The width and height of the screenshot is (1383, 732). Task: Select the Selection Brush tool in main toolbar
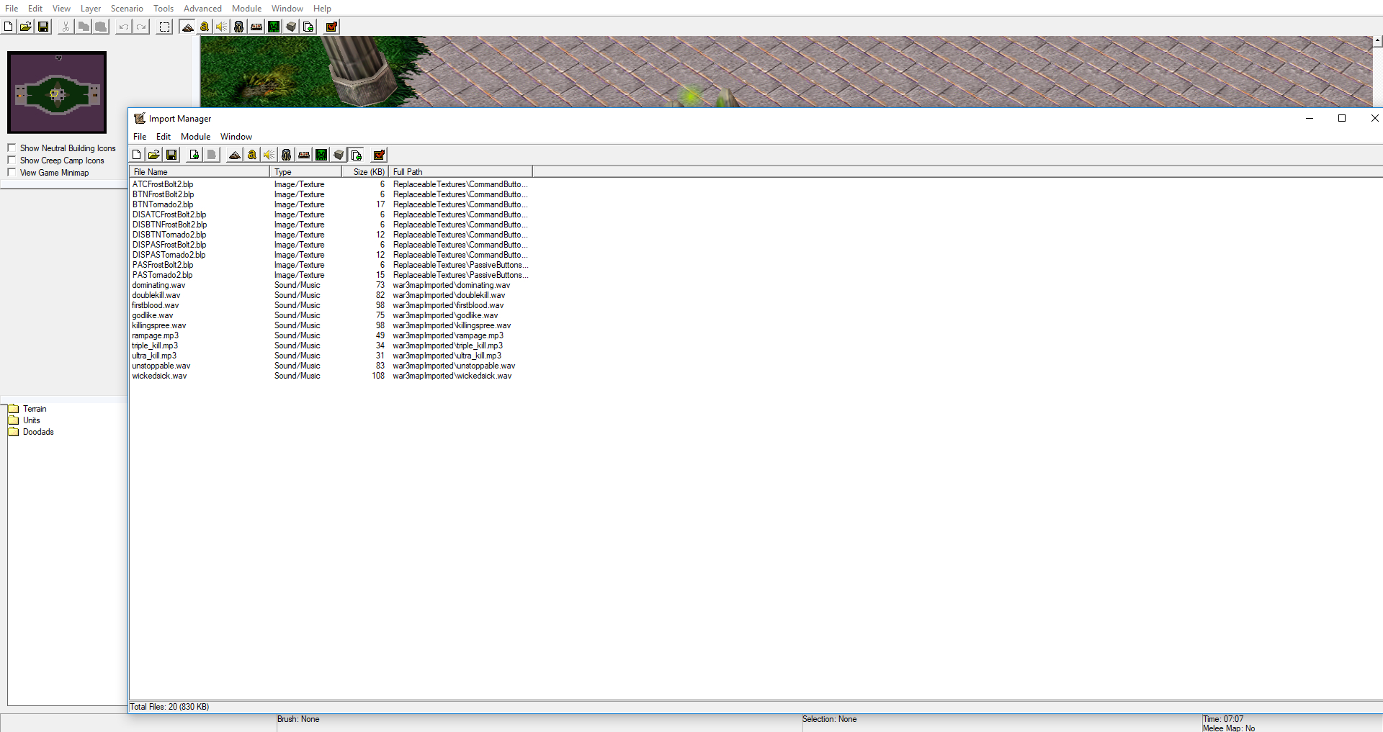click(165, 27)
